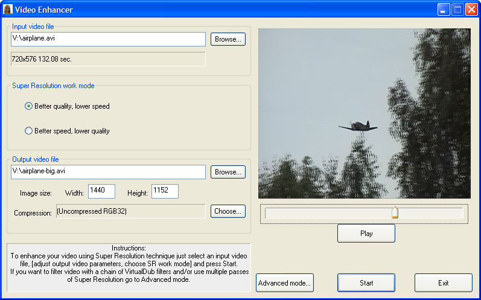The height and width of the screenshot is (300, 481).
Task: Click the Video Enhancer title bar app icon
Action: coord(8,9)
